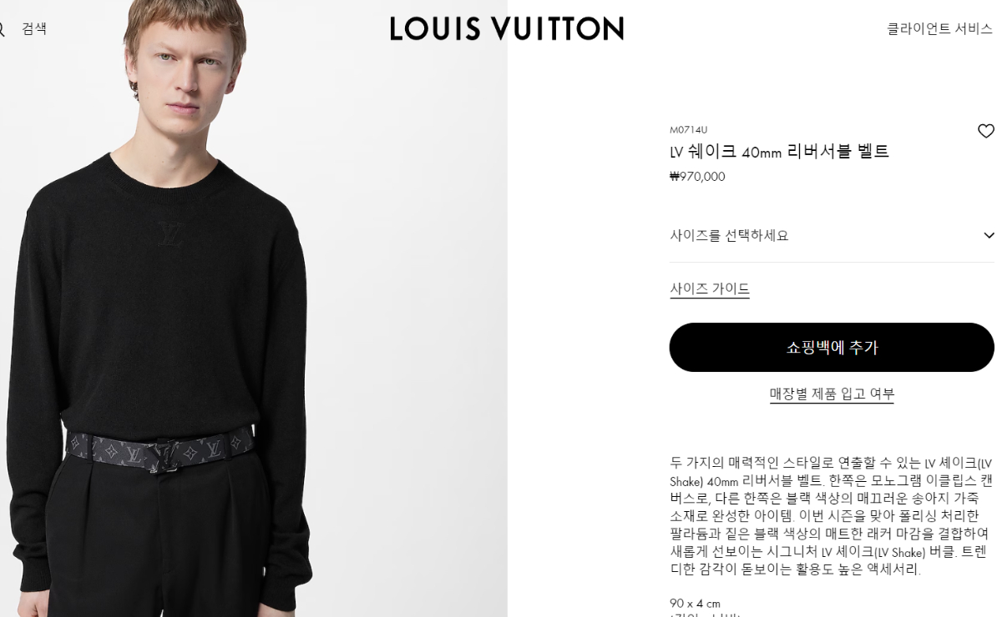Click the embossed LV logo on sweater
The image size is (1002, 617).
tap(170, 233)
